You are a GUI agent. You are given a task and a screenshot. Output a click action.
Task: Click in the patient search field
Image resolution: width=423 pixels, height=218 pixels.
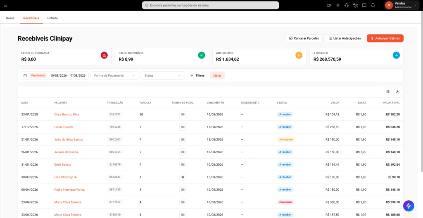210,5
